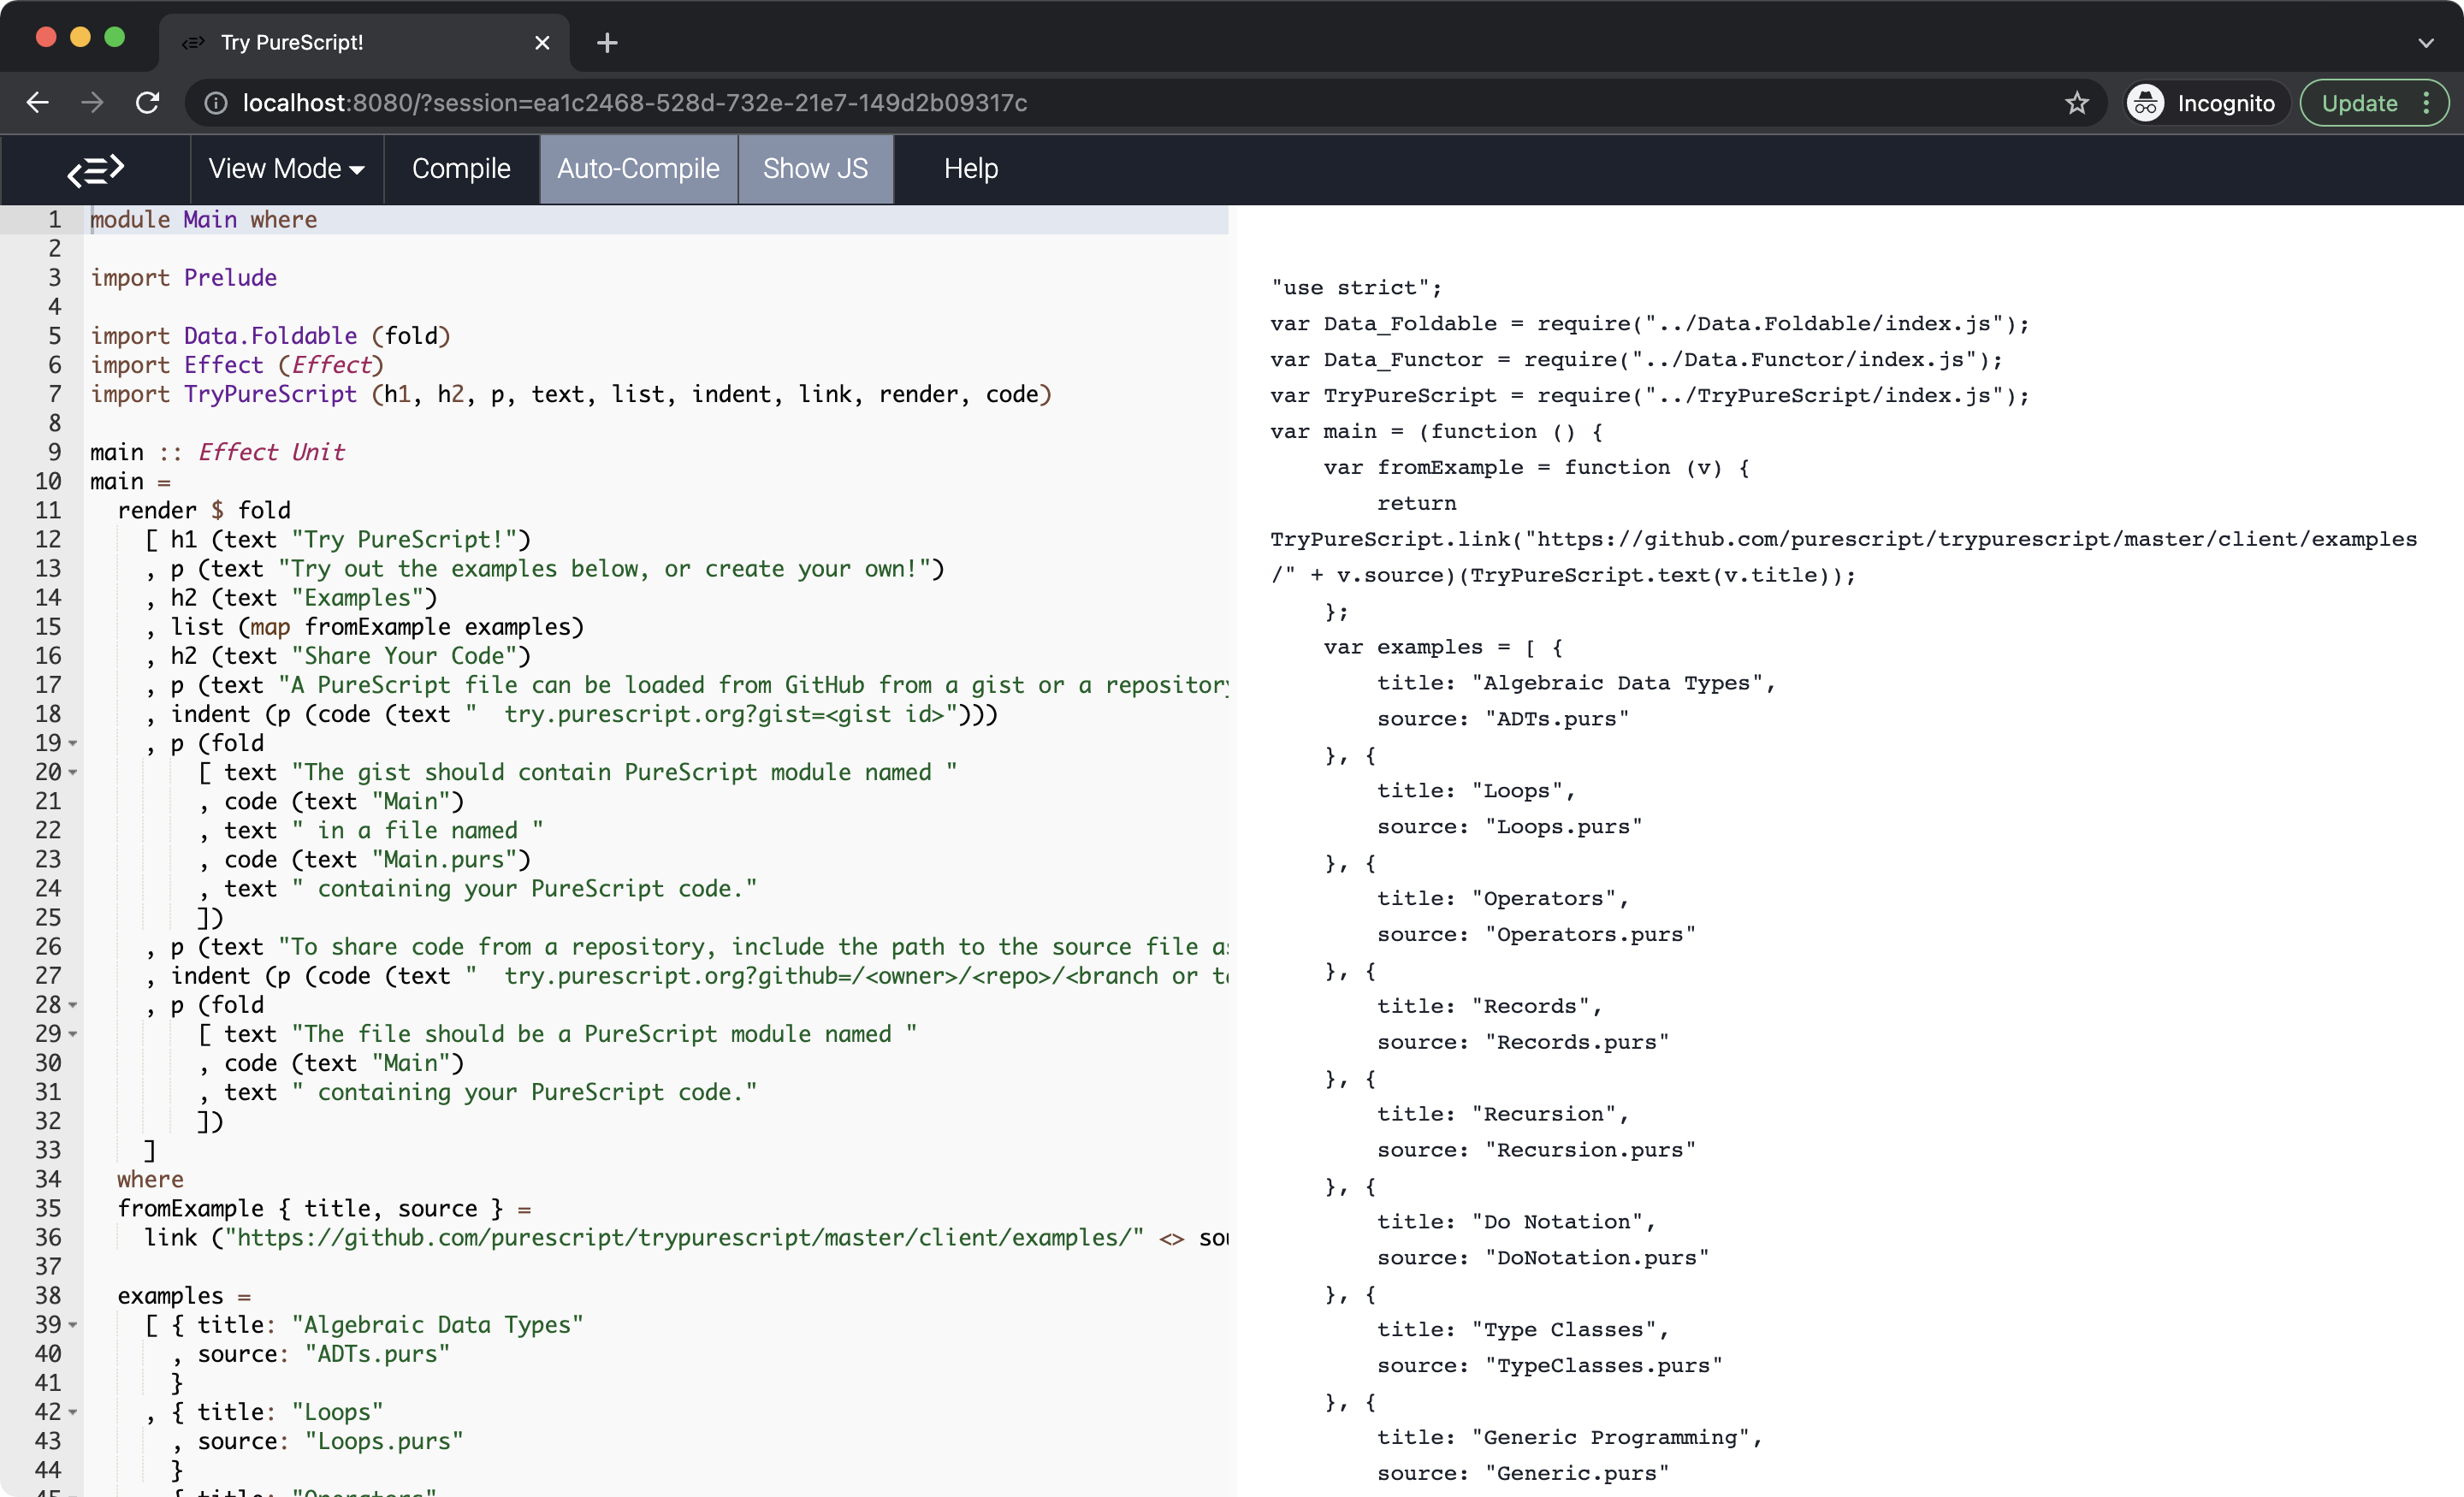Click 'var main = (function () {' in JS output
The height and width of the screenshot is (1497, 2464).
1437,432
